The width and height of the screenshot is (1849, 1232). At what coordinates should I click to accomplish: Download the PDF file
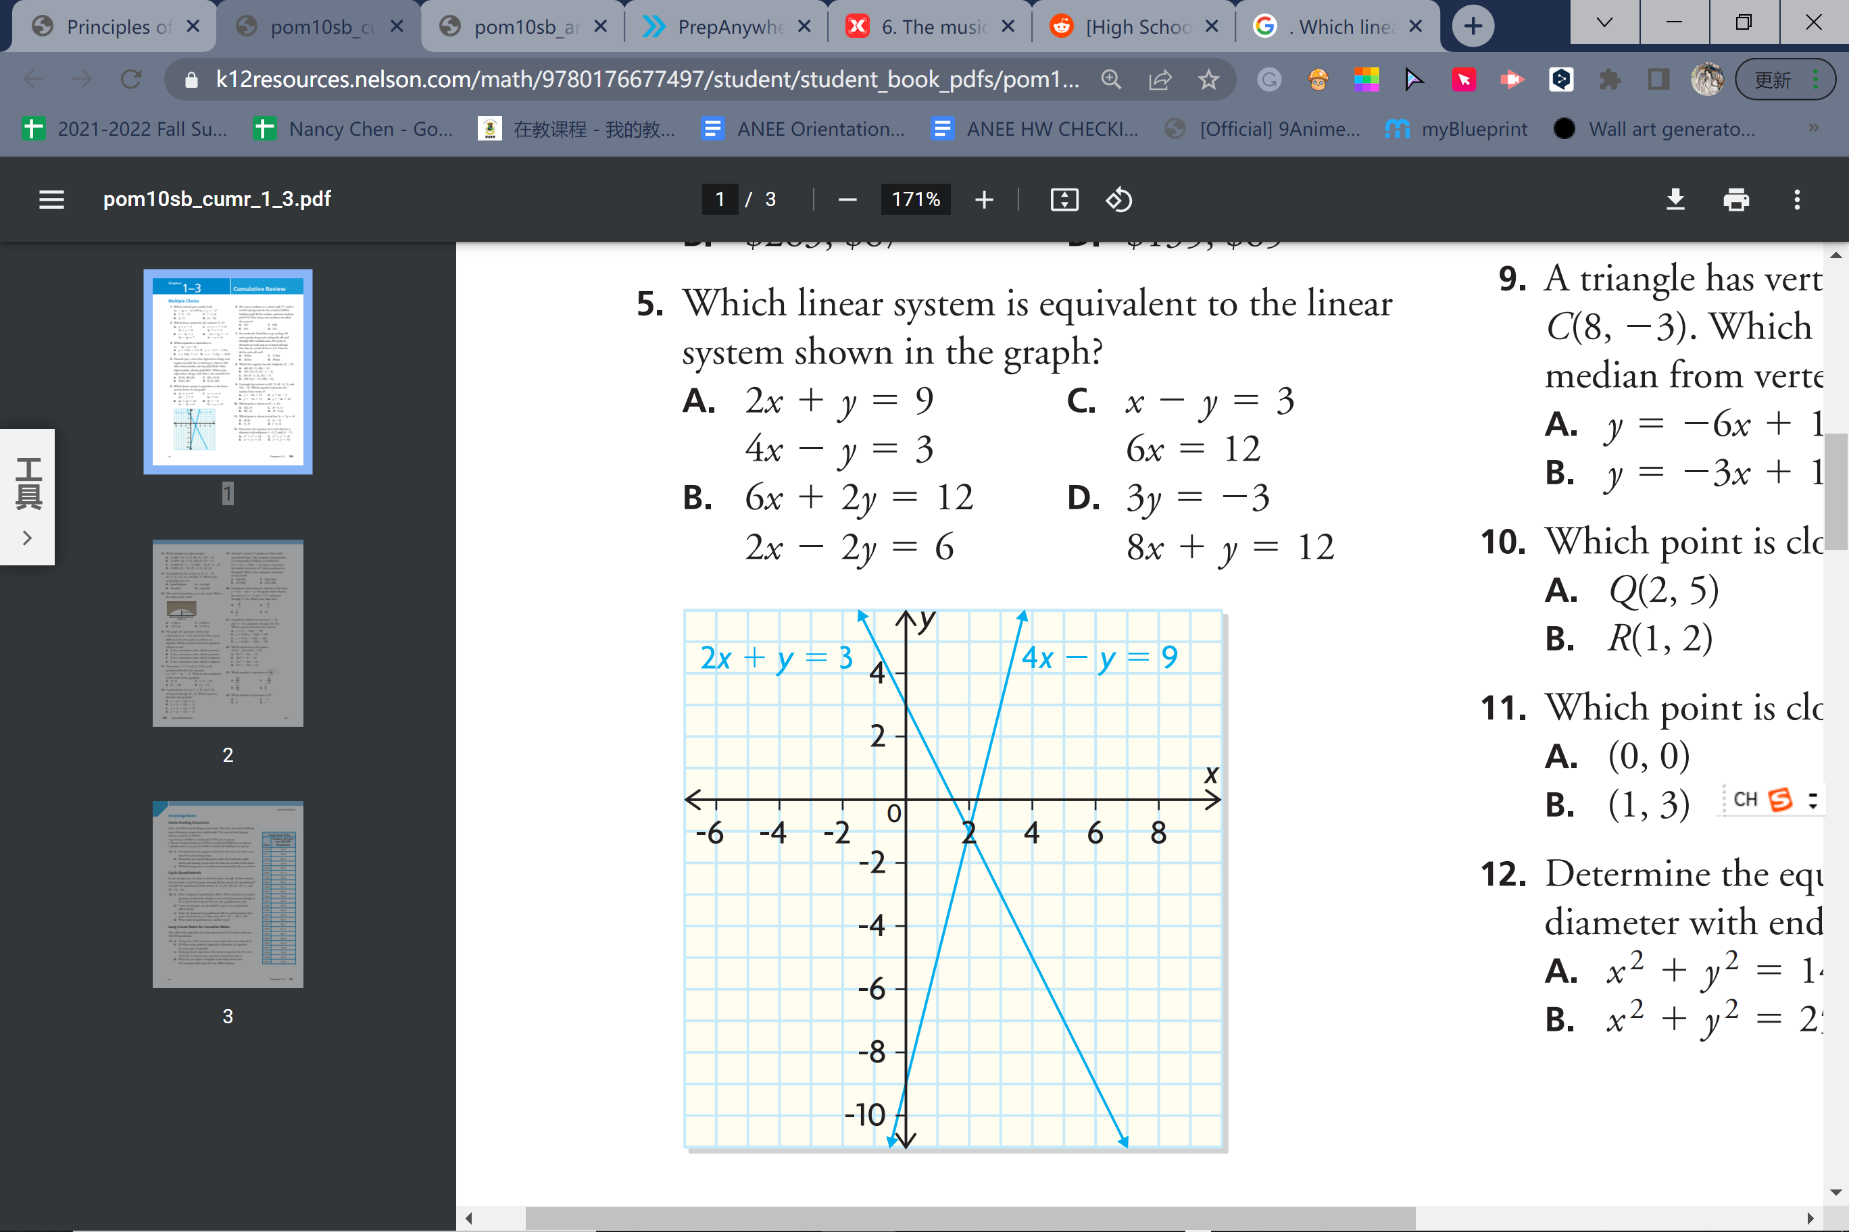[x=1675, y=199]
